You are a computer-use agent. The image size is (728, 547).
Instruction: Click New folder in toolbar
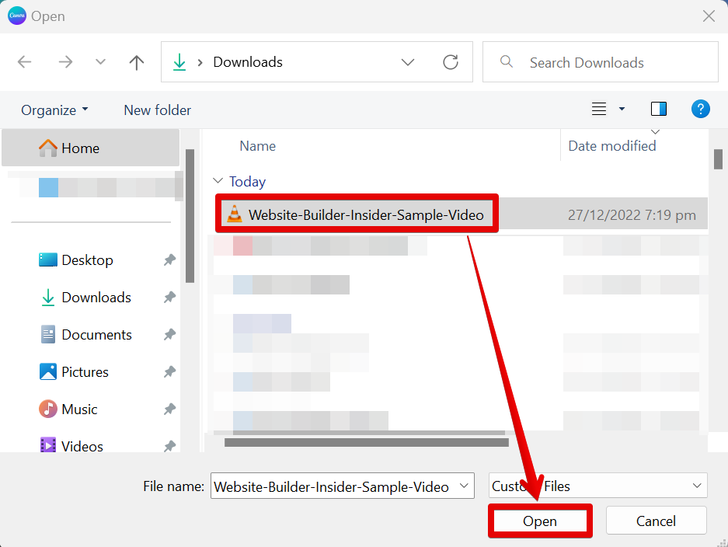tap(157, 110)
